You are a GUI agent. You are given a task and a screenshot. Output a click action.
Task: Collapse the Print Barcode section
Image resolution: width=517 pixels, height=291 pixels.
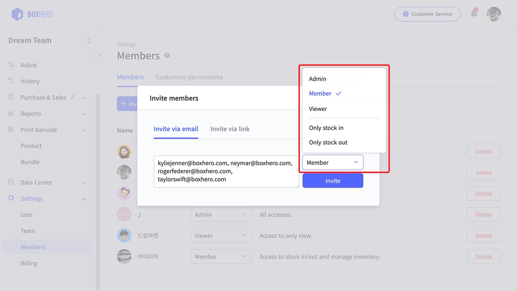[84, 130]
